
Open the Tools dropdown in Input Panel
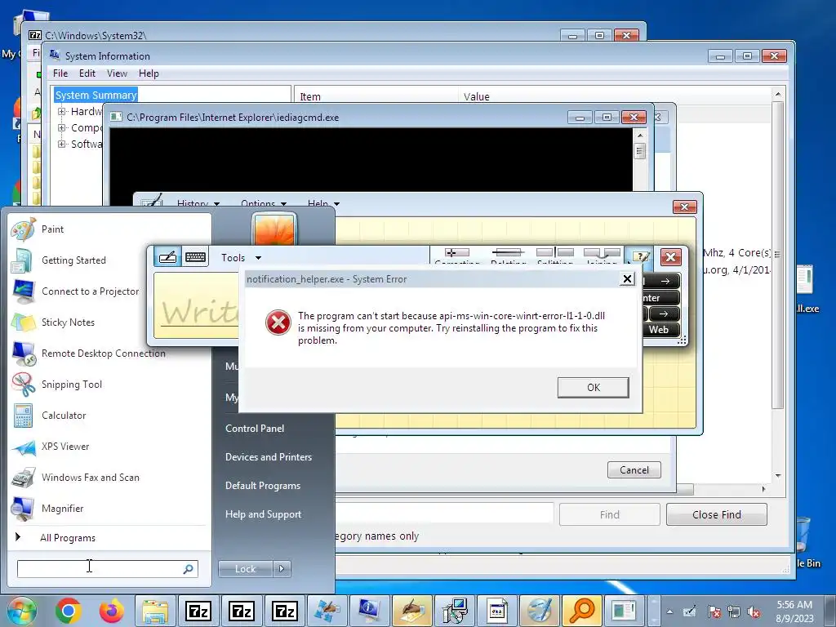[x=241, y=258]
